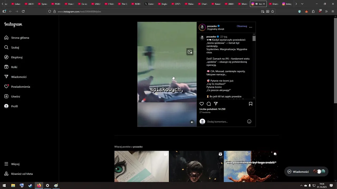This screenshot has width=337, height=189.
Task: Switch to the Dram tab
Action: point(273,4)
